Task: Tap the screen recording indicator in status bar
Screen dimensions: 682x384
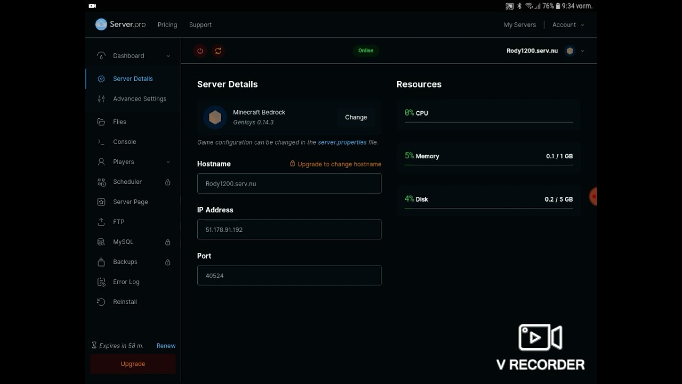Action: (92, 6)
